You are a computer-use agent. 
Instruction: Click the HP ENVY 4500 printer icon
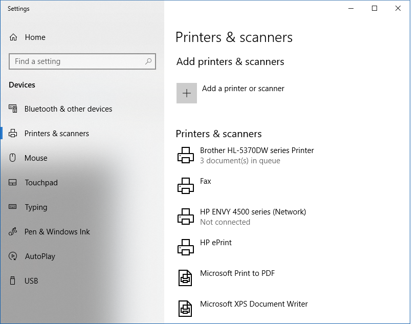[x=185, y=217]
